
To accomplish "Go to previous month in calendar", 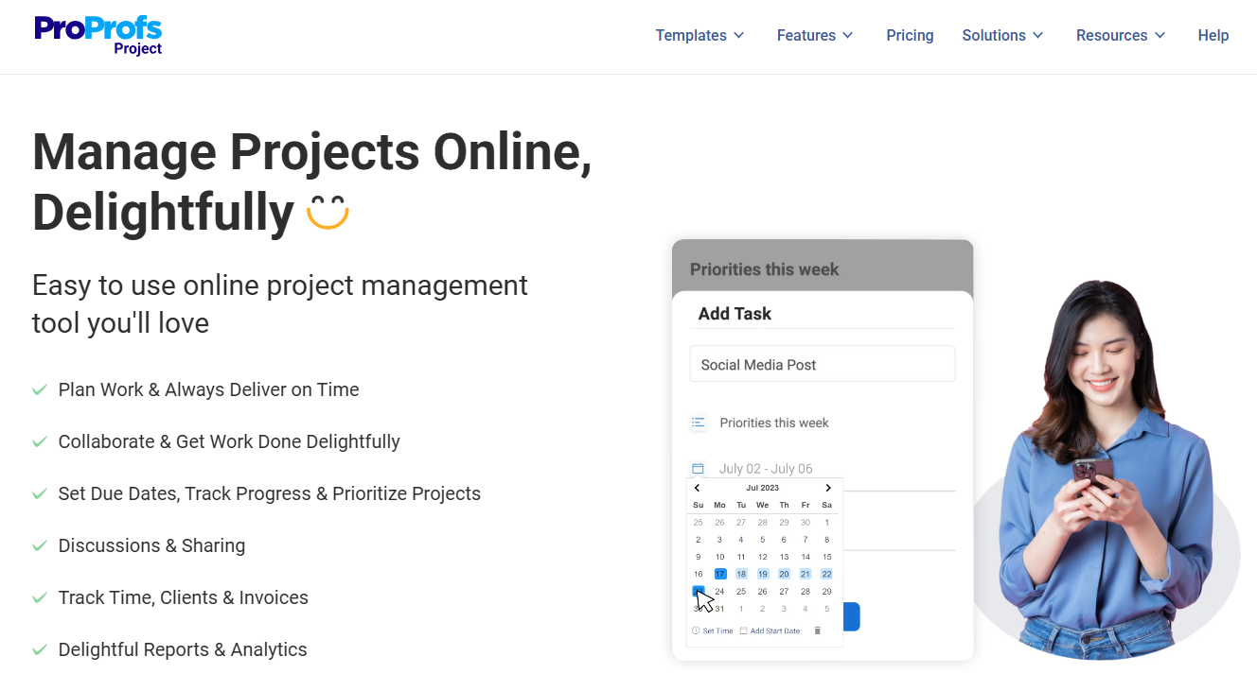I will pyautogui.click(x=698, y=488).
